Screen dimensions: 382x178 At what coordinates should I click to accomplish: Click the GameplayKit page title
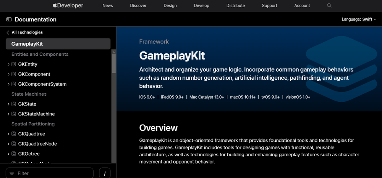point(172,56)
